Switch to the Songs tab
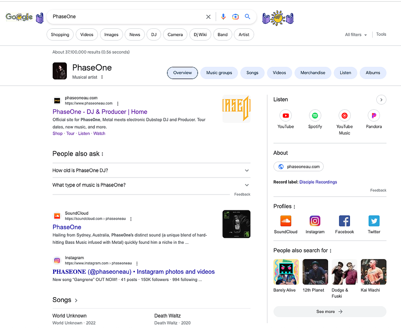The width and height of the screenshot is (401, 328). pyautogui.click(x=252, y=73)
